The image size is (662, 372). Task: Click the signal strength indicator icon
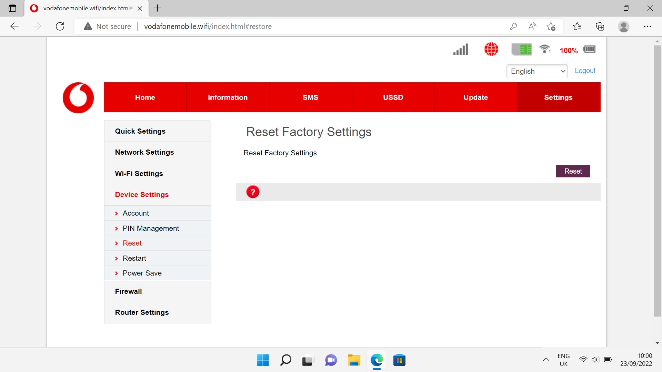click(460, 49)
